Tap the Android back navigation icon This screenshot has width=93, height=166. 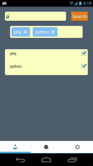(x=20, y=160)
